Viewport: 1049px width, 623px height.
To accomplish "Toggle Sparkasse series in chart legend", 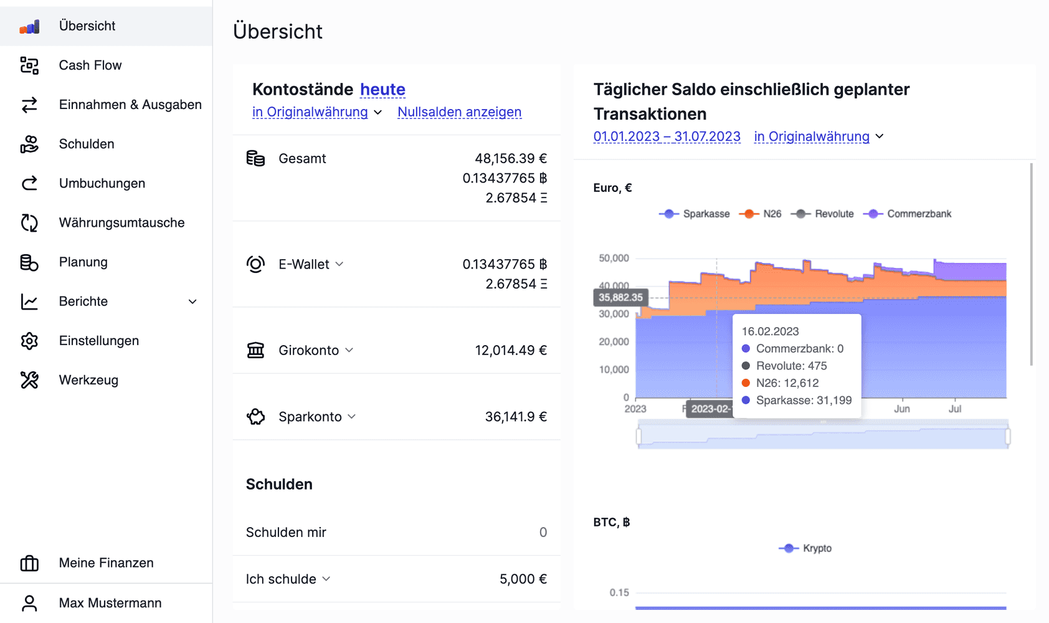I will click(x=694, y=214).
